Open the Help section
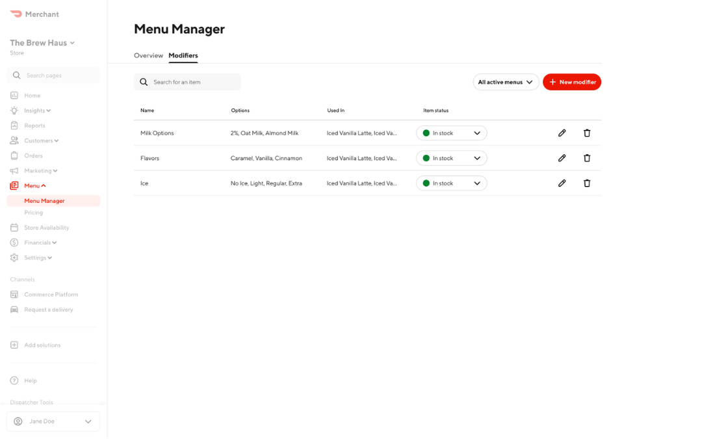 point(30,380)
